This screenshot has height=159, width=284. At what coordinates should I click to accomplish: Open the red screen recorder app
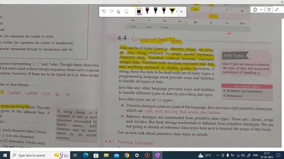[147, 155]
